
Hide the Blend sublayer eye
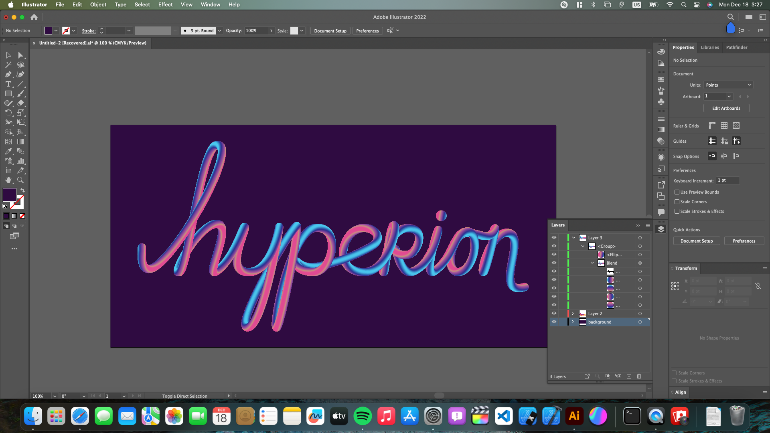pos(554,263)
